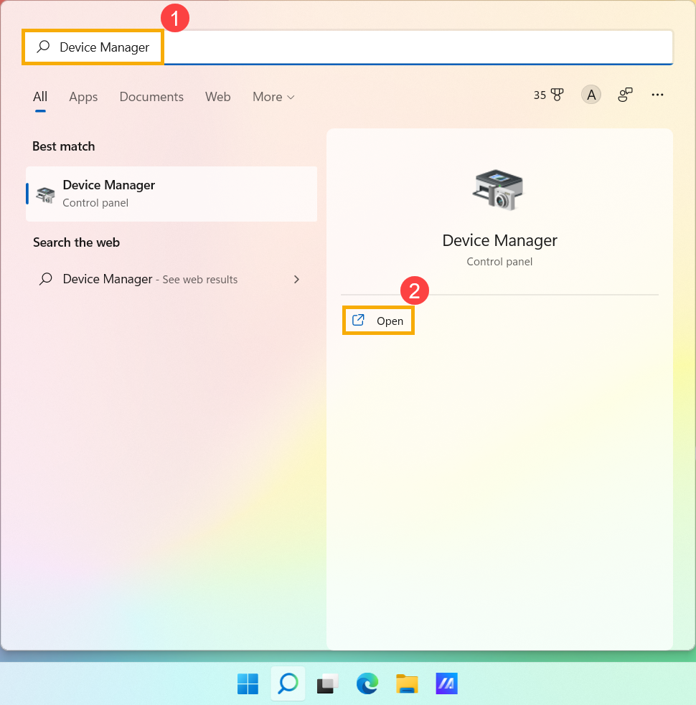Viewport: 696px width, 705px height.
Task: Switch to the Documents tab
Action: (x=151, y=97)
